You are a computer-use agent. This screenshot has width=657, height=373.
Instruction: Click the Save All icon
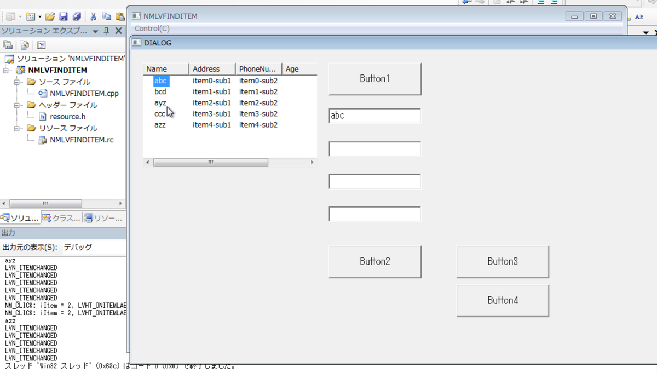pos(77,17)
